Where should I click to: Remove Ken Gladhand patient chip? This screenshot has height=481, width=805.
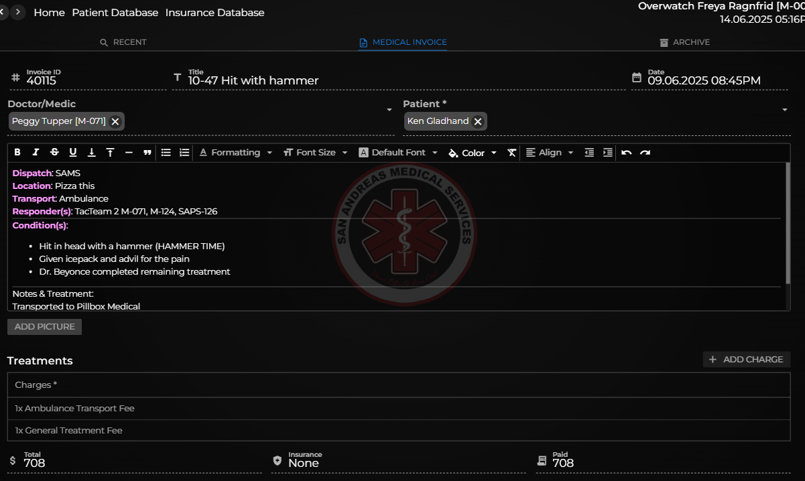478,121
